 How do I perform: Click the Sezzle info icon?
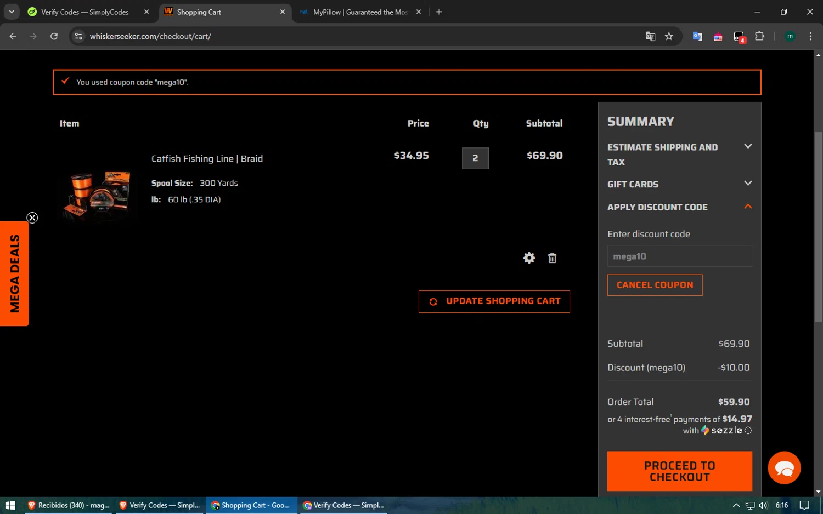[x=748, y=431]
